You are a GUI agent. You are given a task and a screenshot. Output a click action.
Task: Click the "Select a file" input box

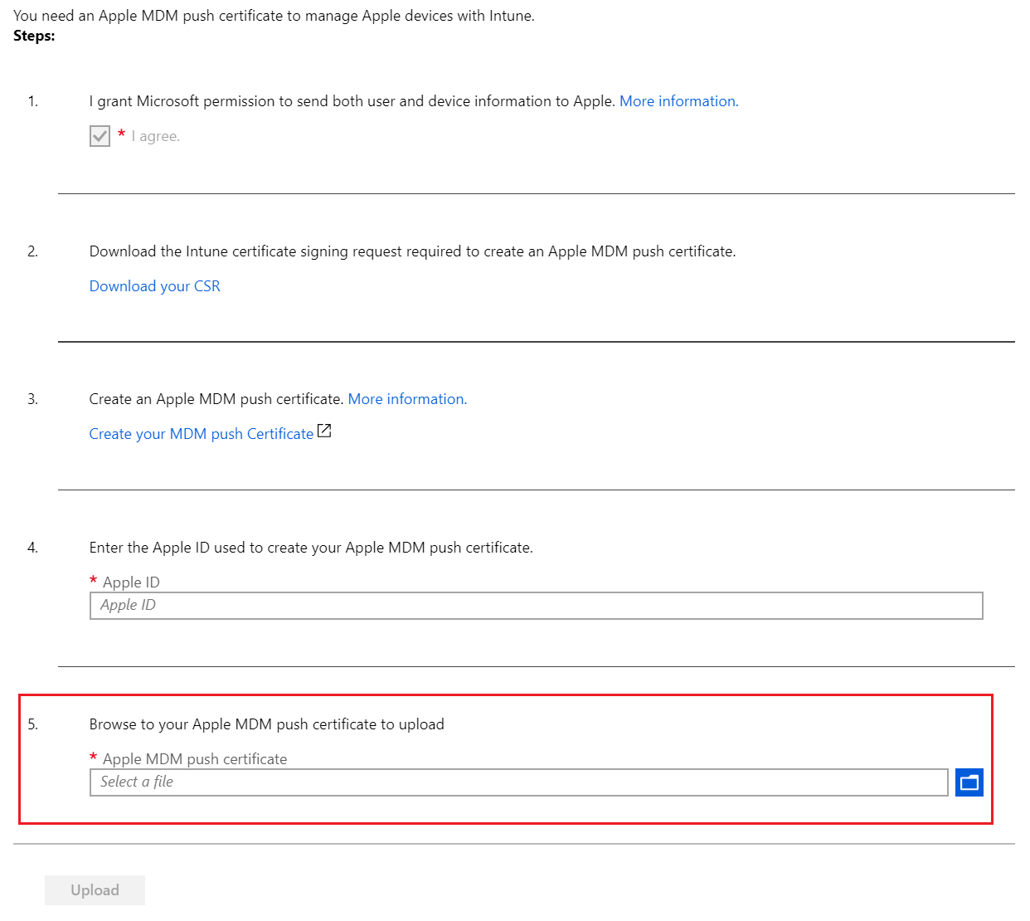coord(518,782)
